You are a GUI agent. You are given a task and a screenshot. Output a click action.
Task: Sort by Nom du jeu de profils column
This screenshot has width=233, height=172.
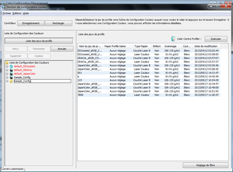pos(90,46)
